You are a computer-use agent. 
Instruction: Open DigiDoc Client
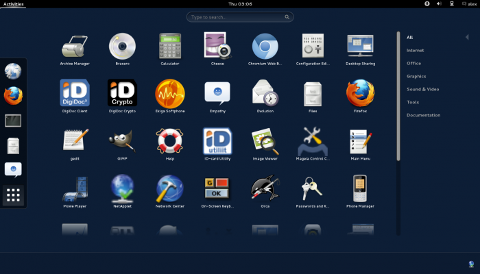[75, 97]
